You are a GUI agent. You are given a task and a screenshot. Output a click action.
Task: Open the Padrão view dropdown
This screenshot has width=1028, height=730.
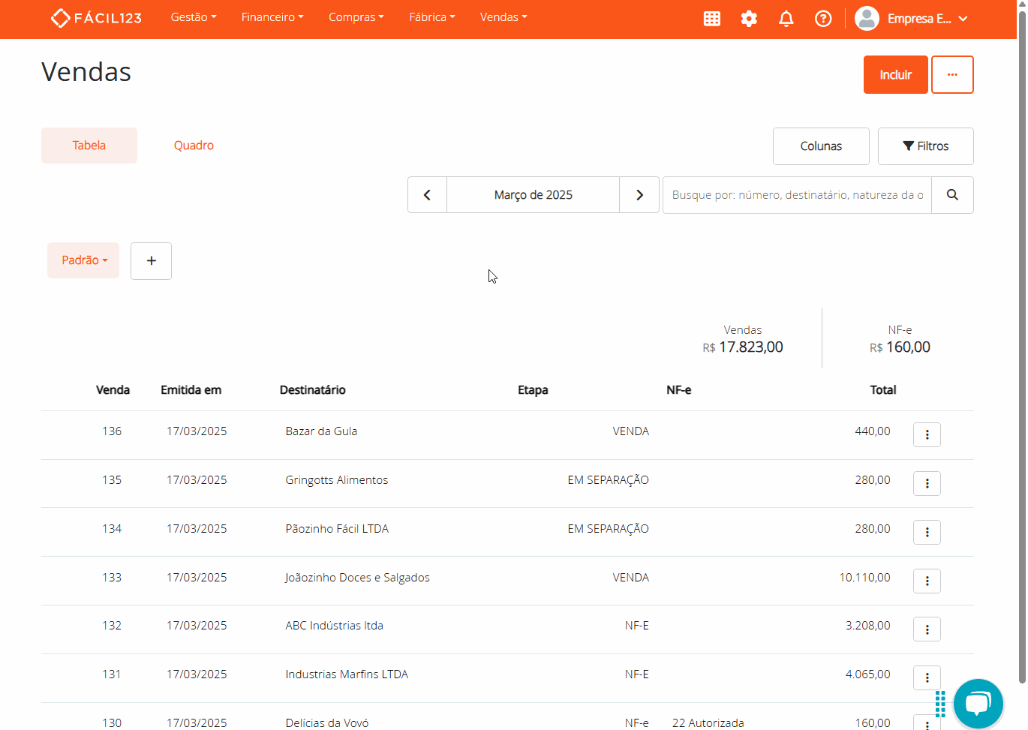click(x=83, y=260)
